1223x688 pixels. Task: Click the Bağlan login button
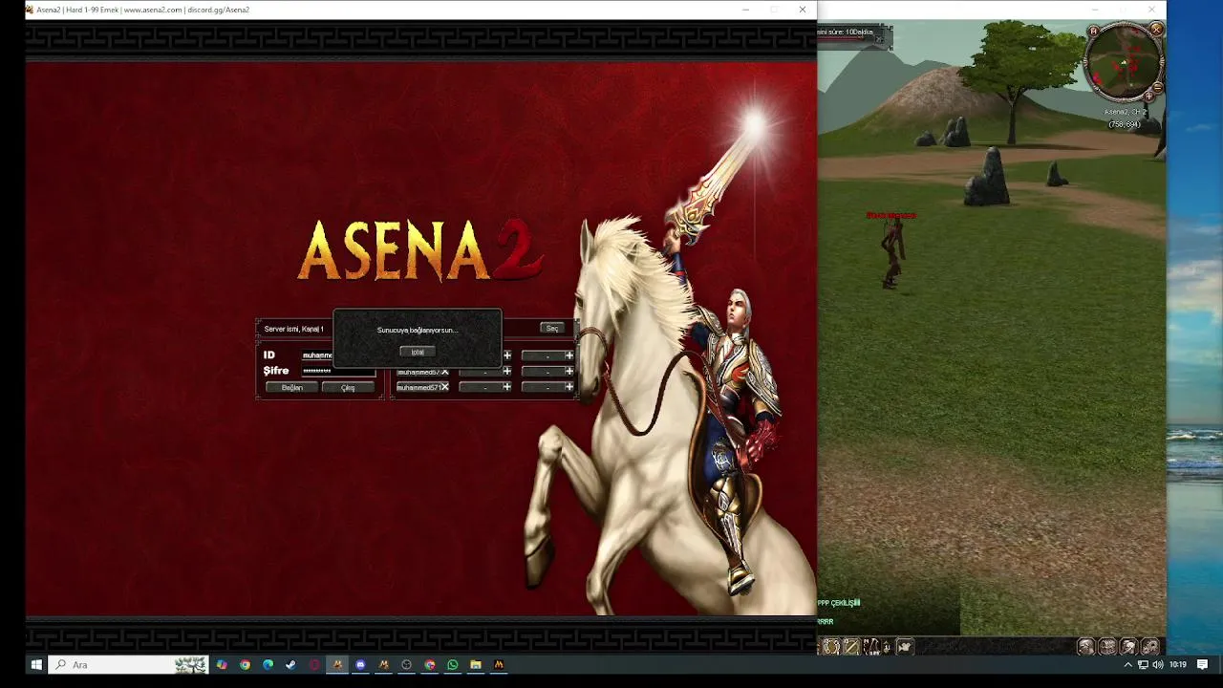291,387
